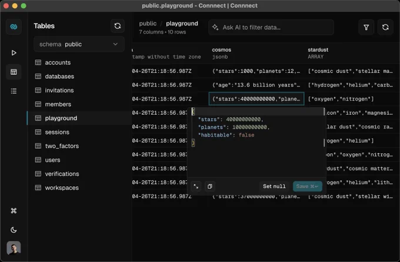The image size is (400, 262).
Task: Click the macOS window zoom button
Action: (x=24, y=6)
